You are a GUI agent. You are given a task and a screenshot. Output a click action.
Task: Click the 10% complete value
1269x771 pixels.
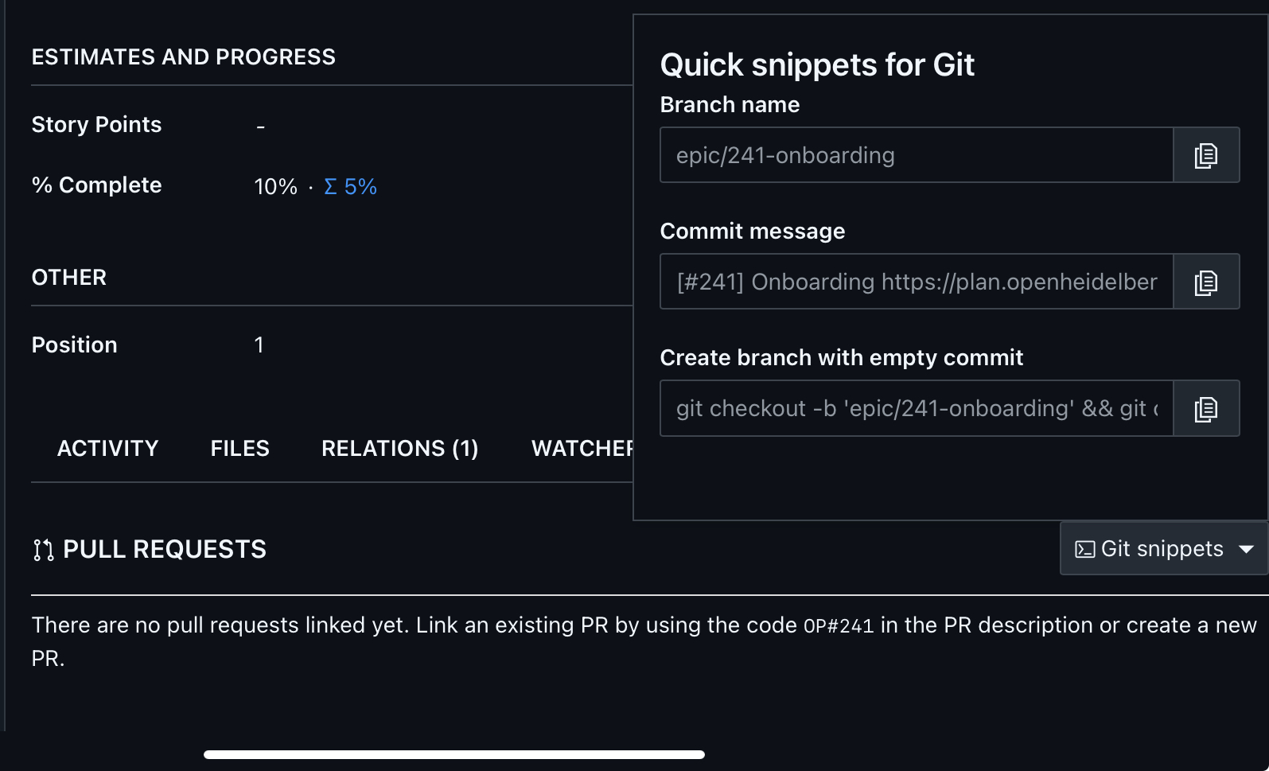pyautogui.click(x=275, y=187)
